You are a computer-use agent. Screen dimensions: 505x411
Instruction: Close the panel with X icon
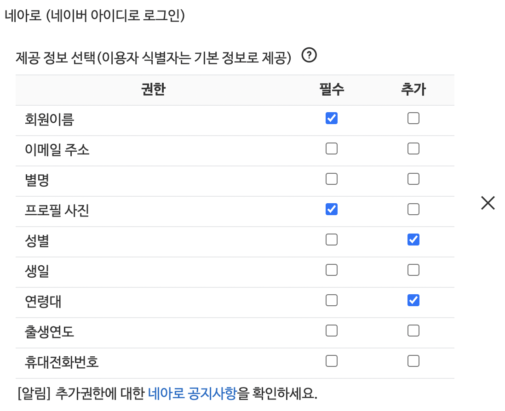pyautogui.click(x=488, y=203)
